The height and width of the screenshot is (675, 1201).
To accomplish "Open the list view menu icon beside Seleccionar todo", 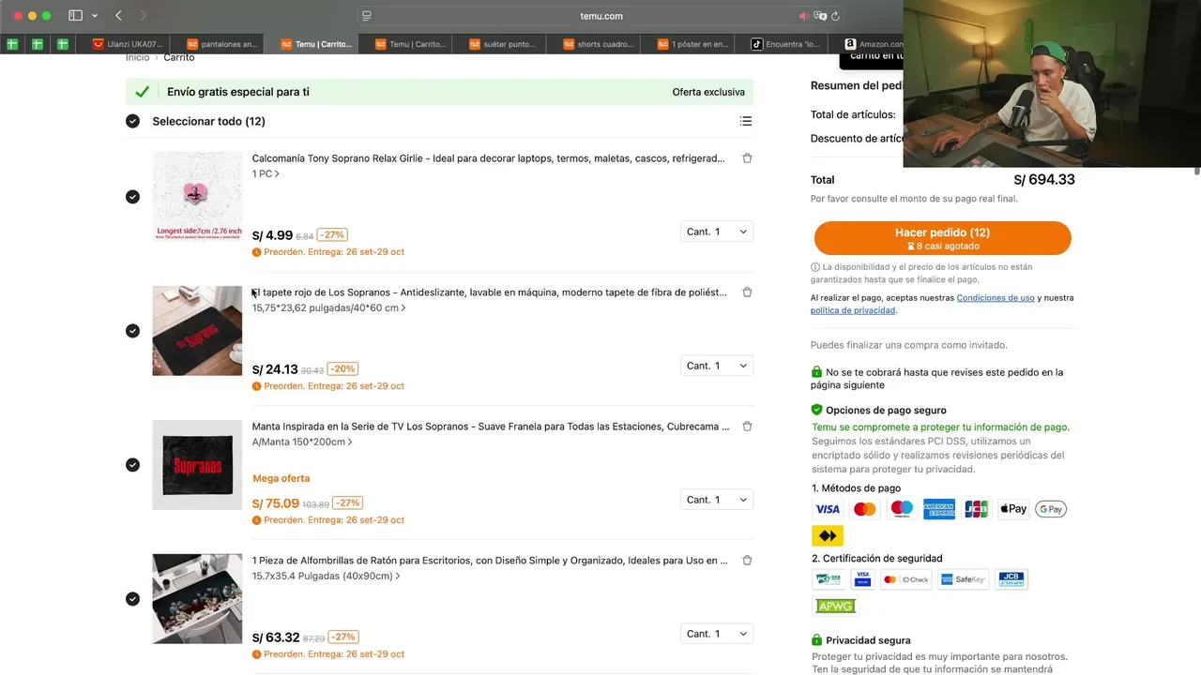I will click(746, 121).
